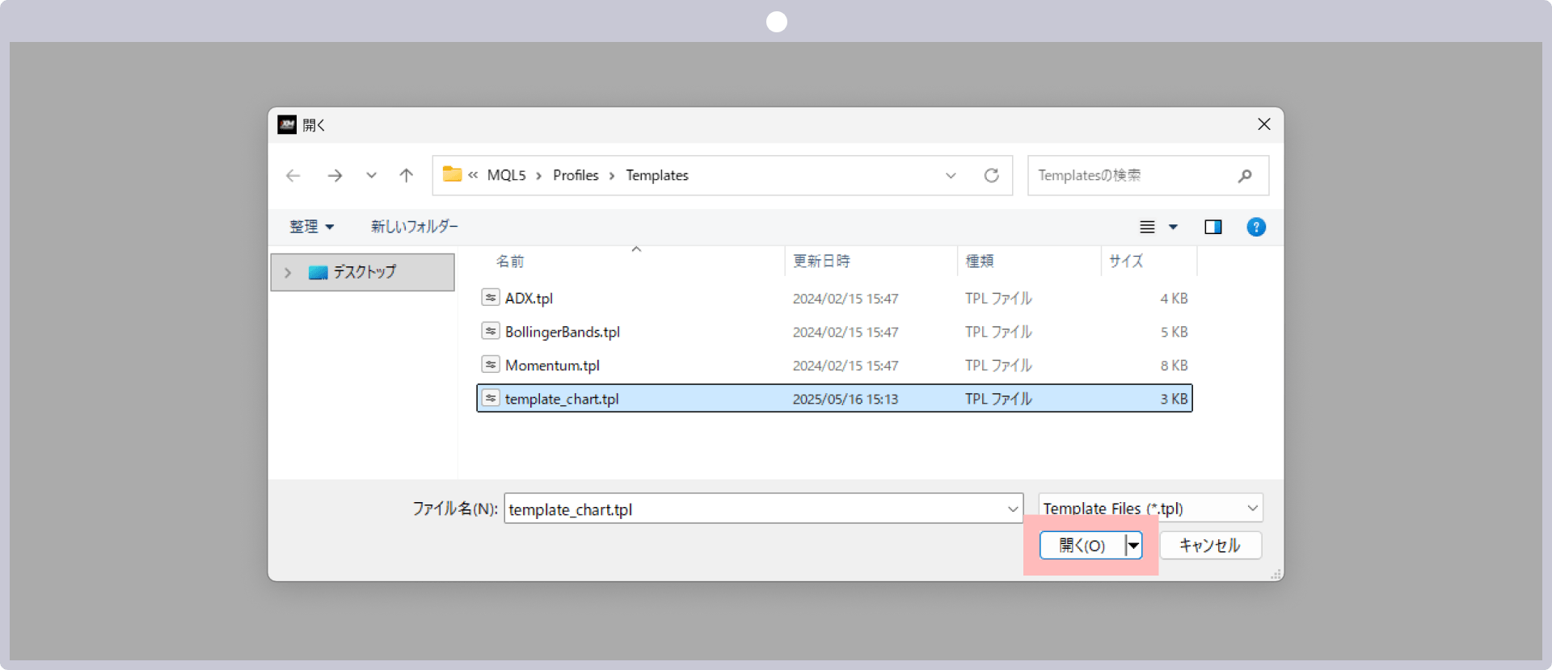The height and width of the screenshot is (670, 1552).
Task: Refresh the Templates folder listing
Action: click(991, 175)
